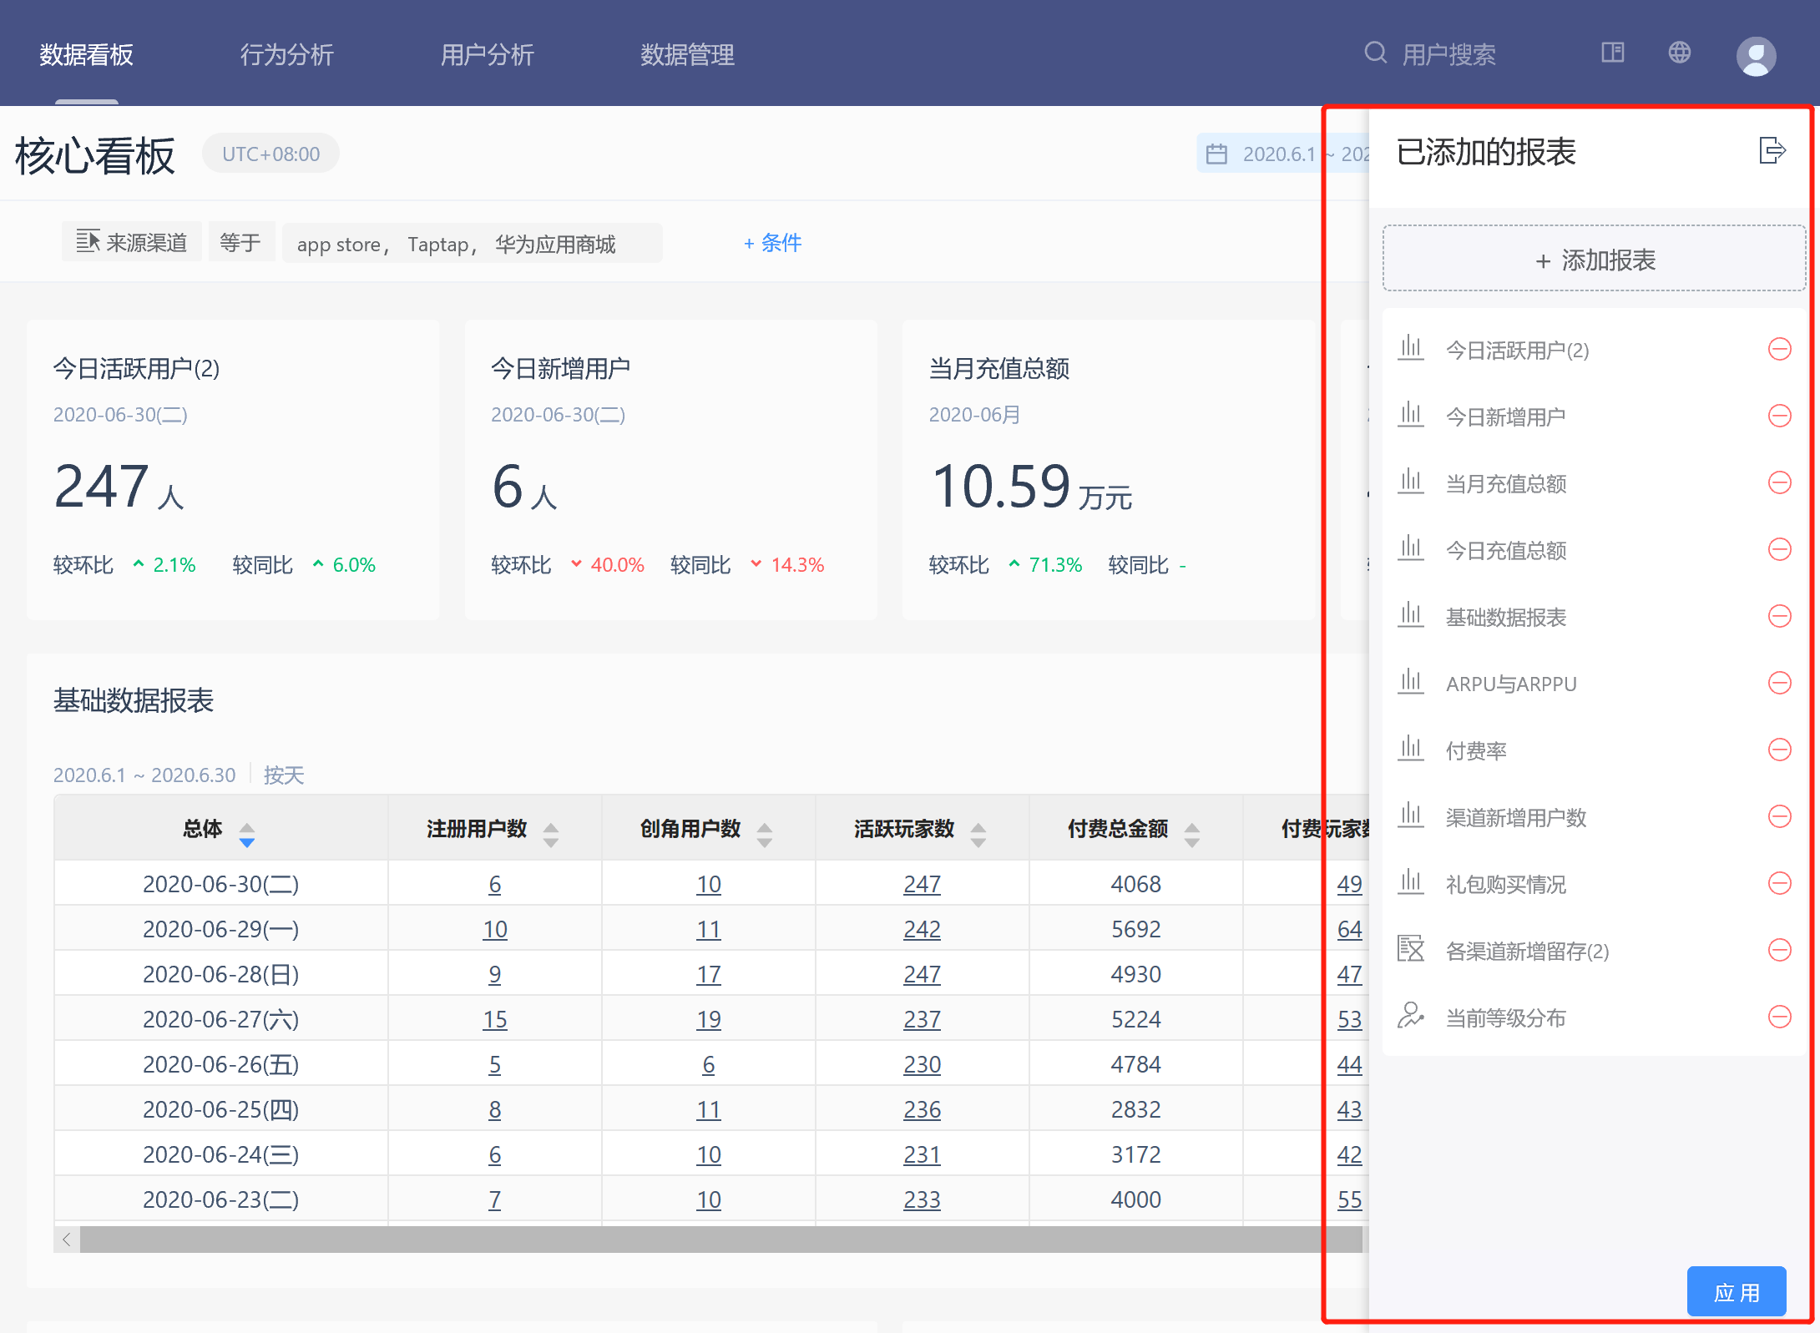The image size is (1820, 1333).
Task: Click the search magnifier icon in the header
Action: pyautogui.click(x=1375, y=53)
